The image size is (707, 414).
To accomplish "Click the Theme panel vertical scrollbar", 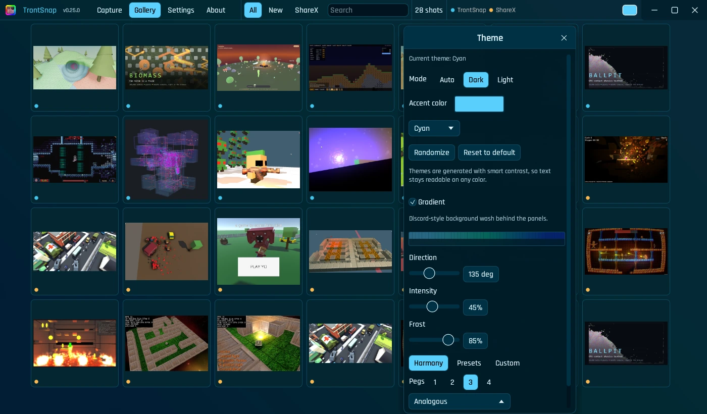I will pos(569,220).
